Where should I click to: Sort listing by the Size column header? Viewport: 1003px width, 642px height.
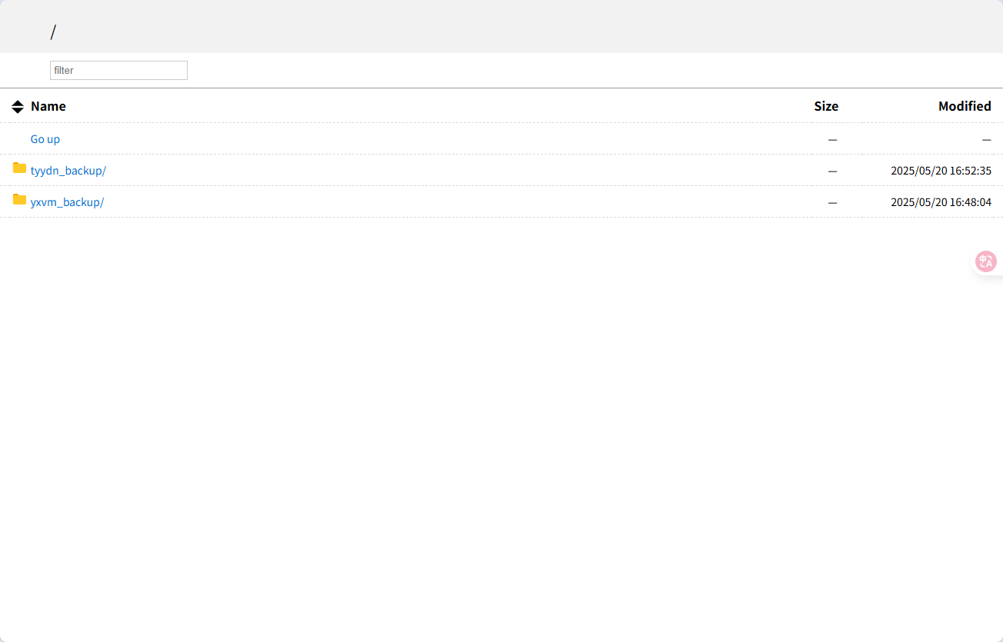pyautogui.click(x=825, y=106)
